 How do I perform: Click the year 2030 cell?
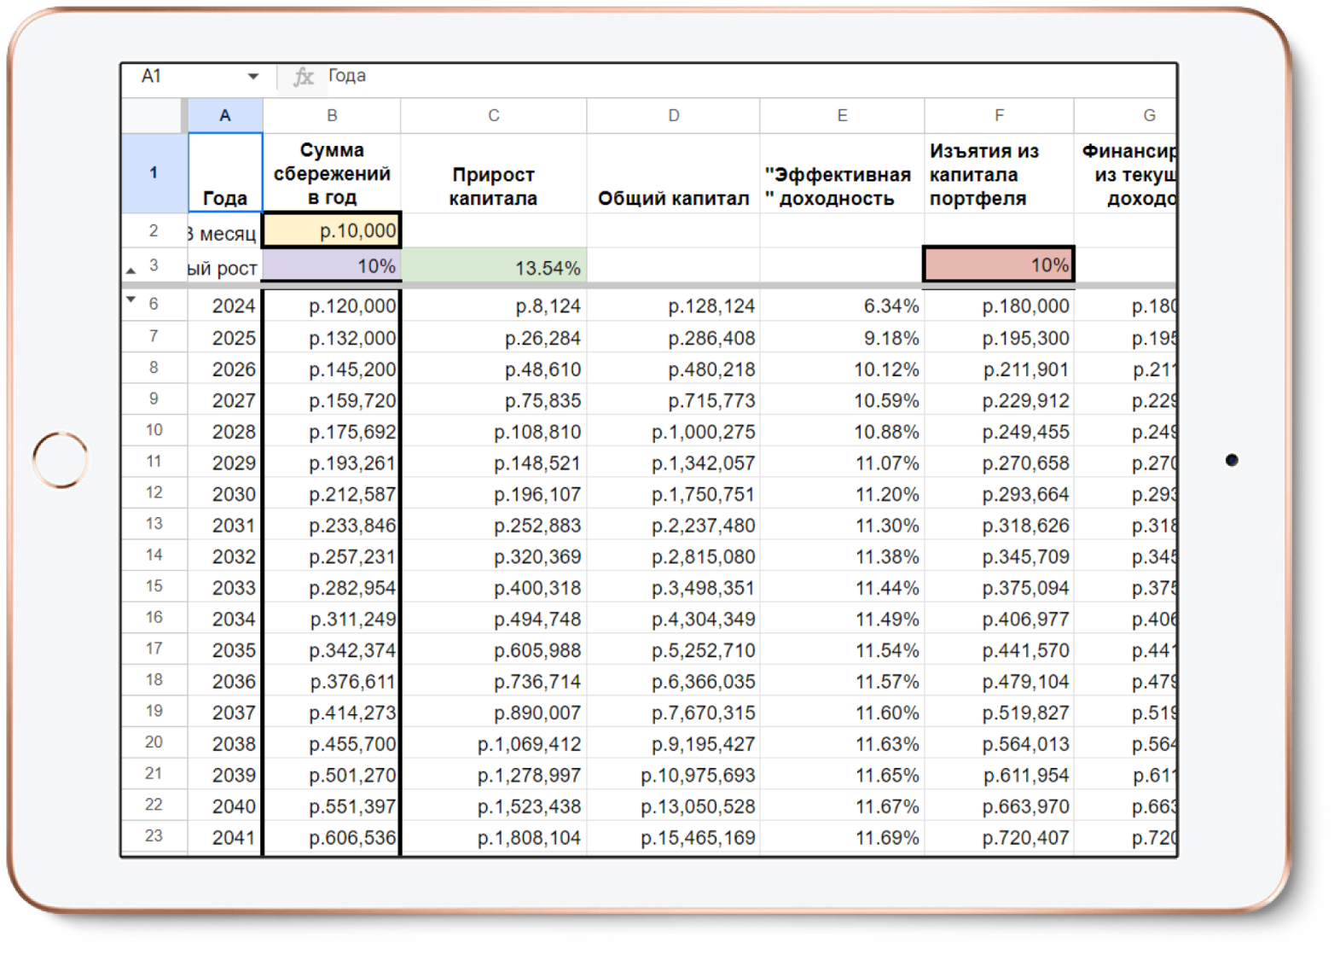[x=225, y=494]
